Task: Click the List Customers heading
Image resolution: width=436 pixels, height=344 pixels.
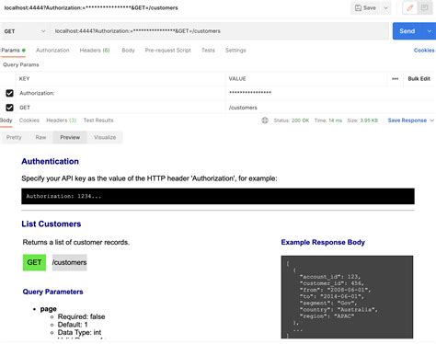Action: [52, 224]
